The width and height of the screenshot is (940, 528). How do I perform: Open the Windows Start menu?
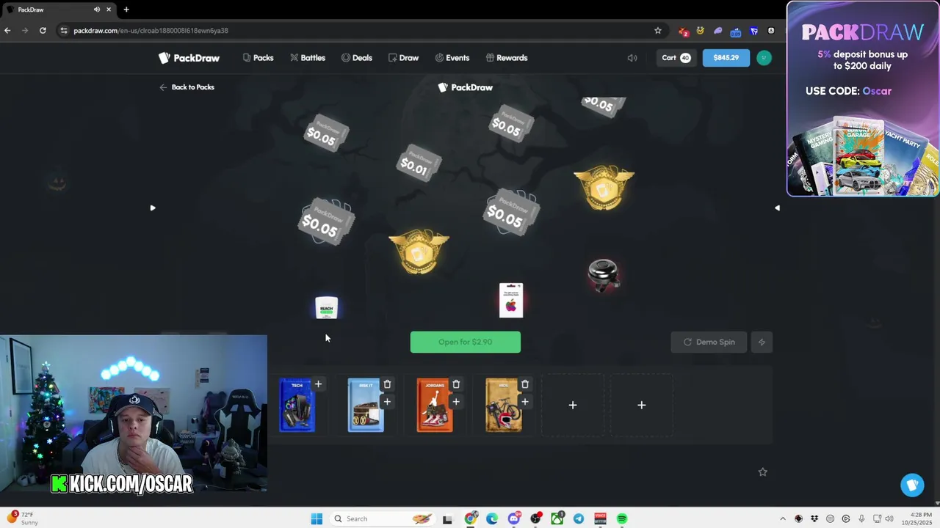pos(317,518)
